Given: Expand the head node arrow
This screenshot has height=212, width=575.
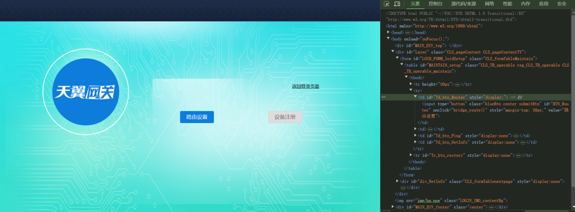Looking at the screenshot, I should tap(389, 33).
